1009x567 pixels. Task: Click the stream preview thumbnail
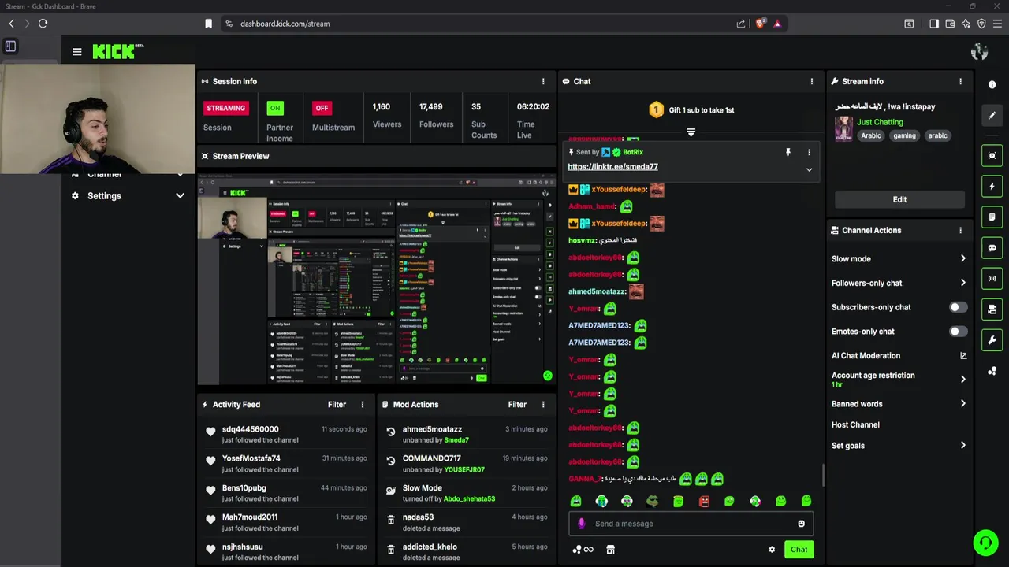click(x=375, y=279)
